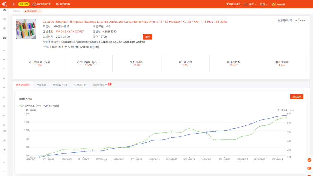
Task: Click the x-axis label 2021-08-15
Action: click(x=154, y=159)
